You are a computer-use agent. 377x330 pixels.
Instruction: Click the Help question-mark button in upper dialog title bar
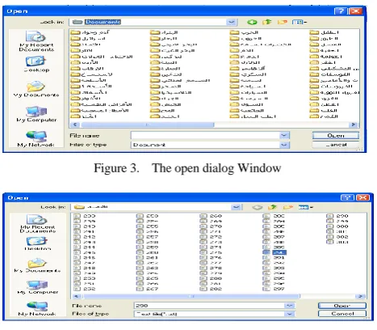(x=341, y=11)
